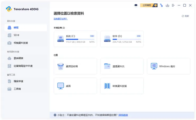This screenshot has height=120, width=196.
Task: Click the C: drive usage bar
Action: [x=80, y=39]
